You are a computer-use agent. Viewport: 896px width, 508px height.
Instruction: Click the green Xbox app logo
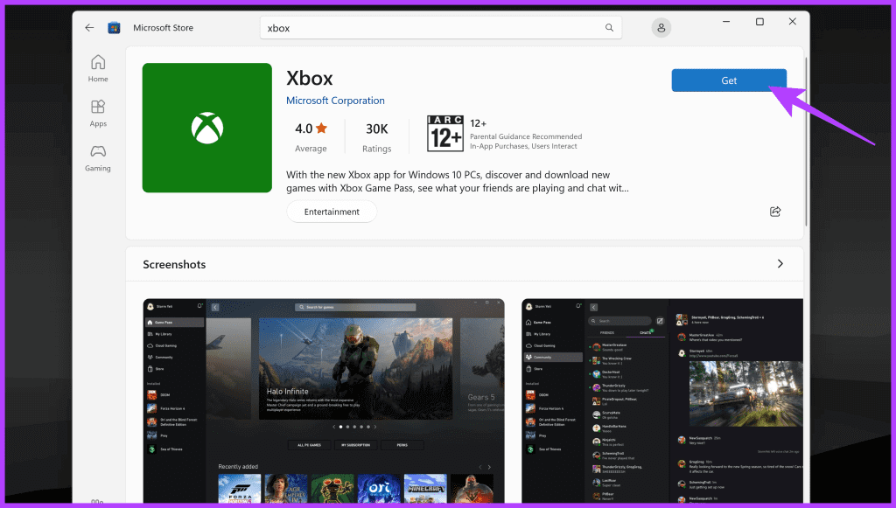point(207,128)
